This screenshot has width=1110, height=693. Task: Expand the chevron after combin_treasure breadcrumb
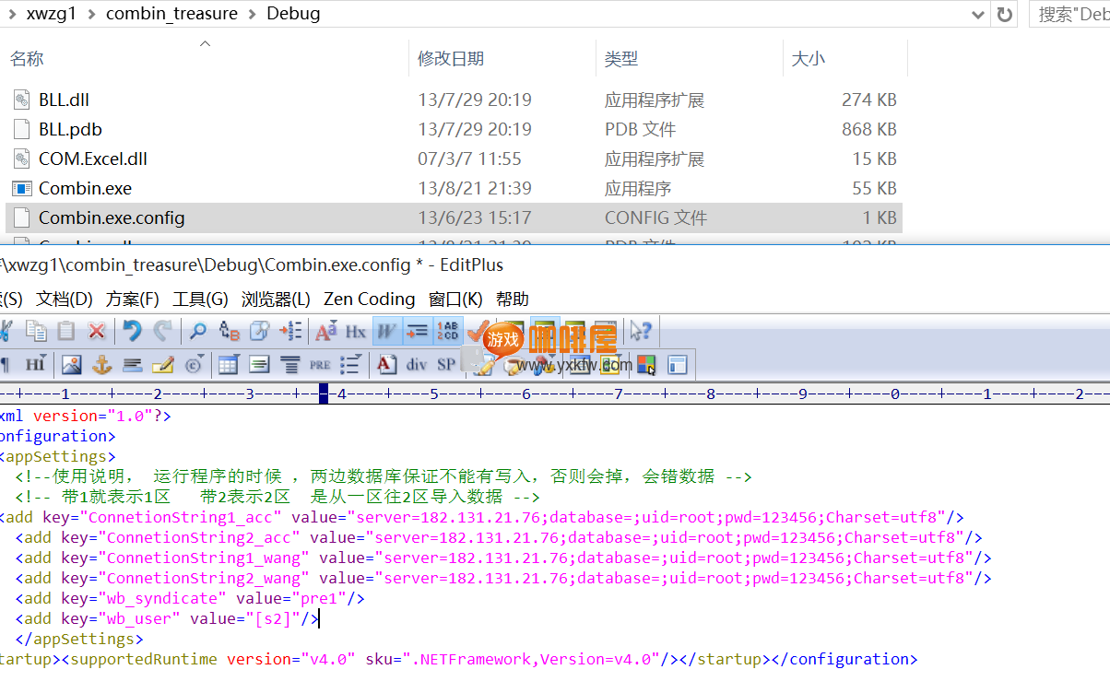pos(252,14)
